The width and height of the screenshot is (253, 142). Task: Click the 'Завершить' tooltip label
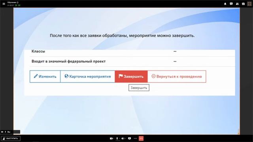click(139, 88)
